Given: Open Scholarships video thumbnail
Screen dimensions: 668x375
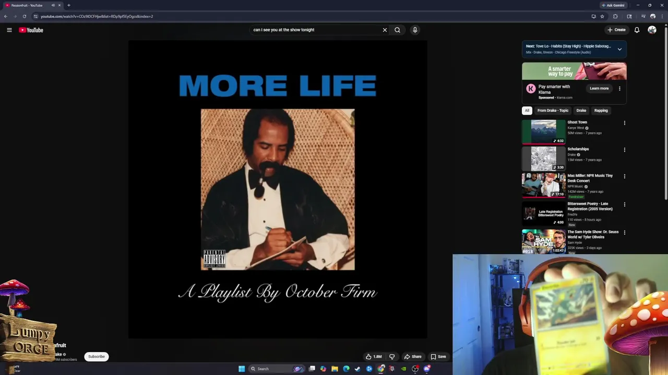Looking at the screenshot, I should (544, 158).
